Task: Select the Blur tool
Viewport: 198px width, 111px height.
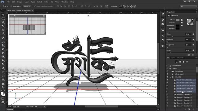Action: (x=3, y=60)
